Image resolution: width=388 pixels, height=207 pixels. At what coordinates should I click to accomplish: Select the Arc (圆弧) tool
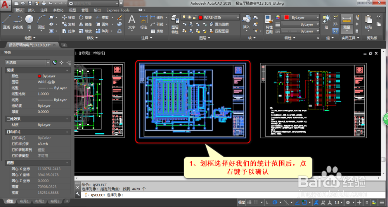pos(41,22)
